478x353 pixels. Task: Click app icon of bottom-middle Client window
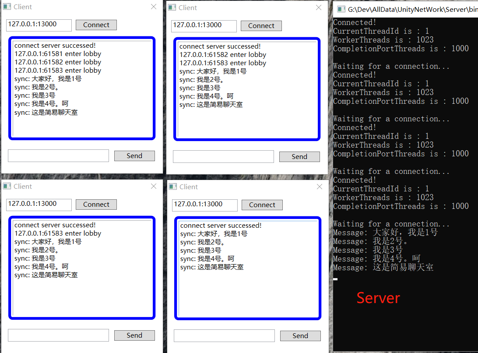tap(172, 187)
